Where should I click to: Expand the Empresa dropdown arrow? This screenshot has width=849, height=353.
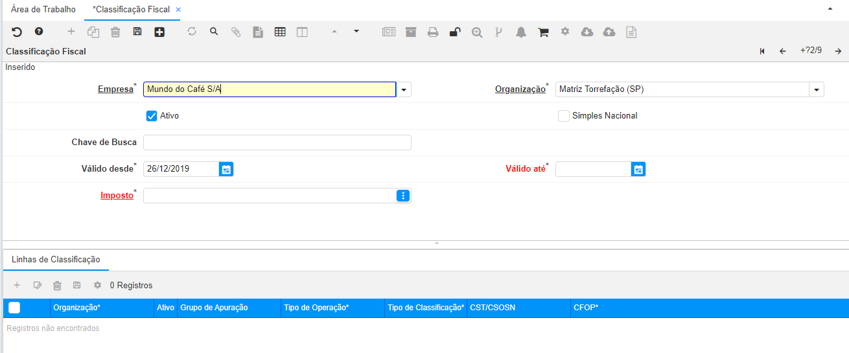click(404, 90)
